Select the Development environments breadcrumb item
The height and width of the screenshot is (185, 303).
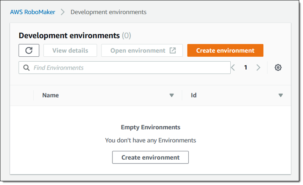pyautogui.click(x=108, y=12)
